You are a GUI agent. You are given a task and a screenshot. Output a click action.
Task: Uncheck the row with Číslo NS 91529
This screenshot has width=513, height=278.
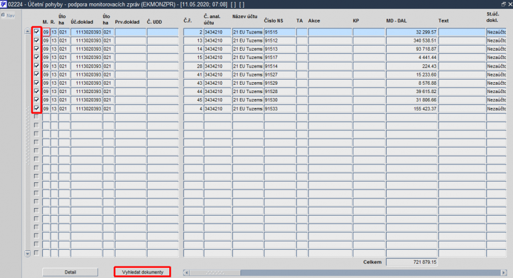[x=37, y=83]
